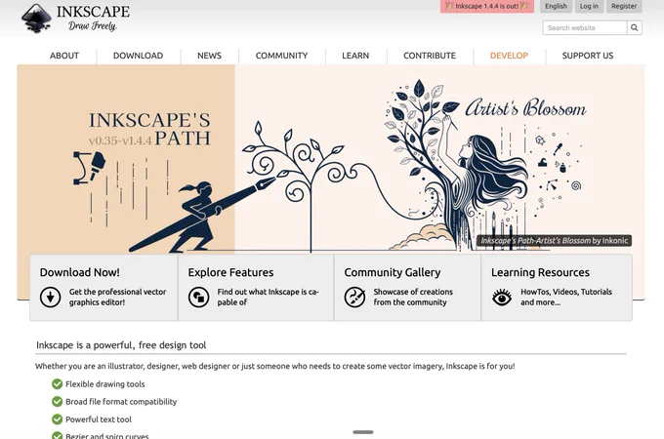Click the Explore Features heading

[230, 272]
